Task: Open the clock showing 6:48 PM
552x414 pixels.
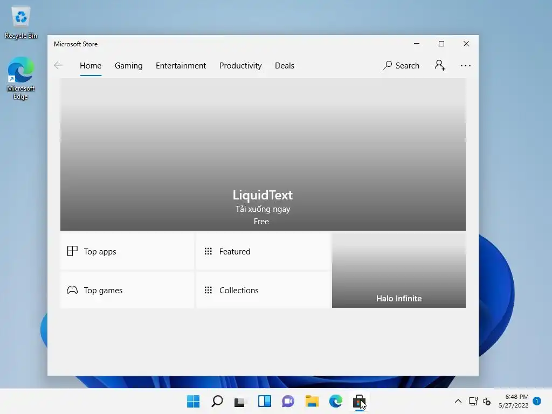Action: pyautogui.click(x=513, y=401)
